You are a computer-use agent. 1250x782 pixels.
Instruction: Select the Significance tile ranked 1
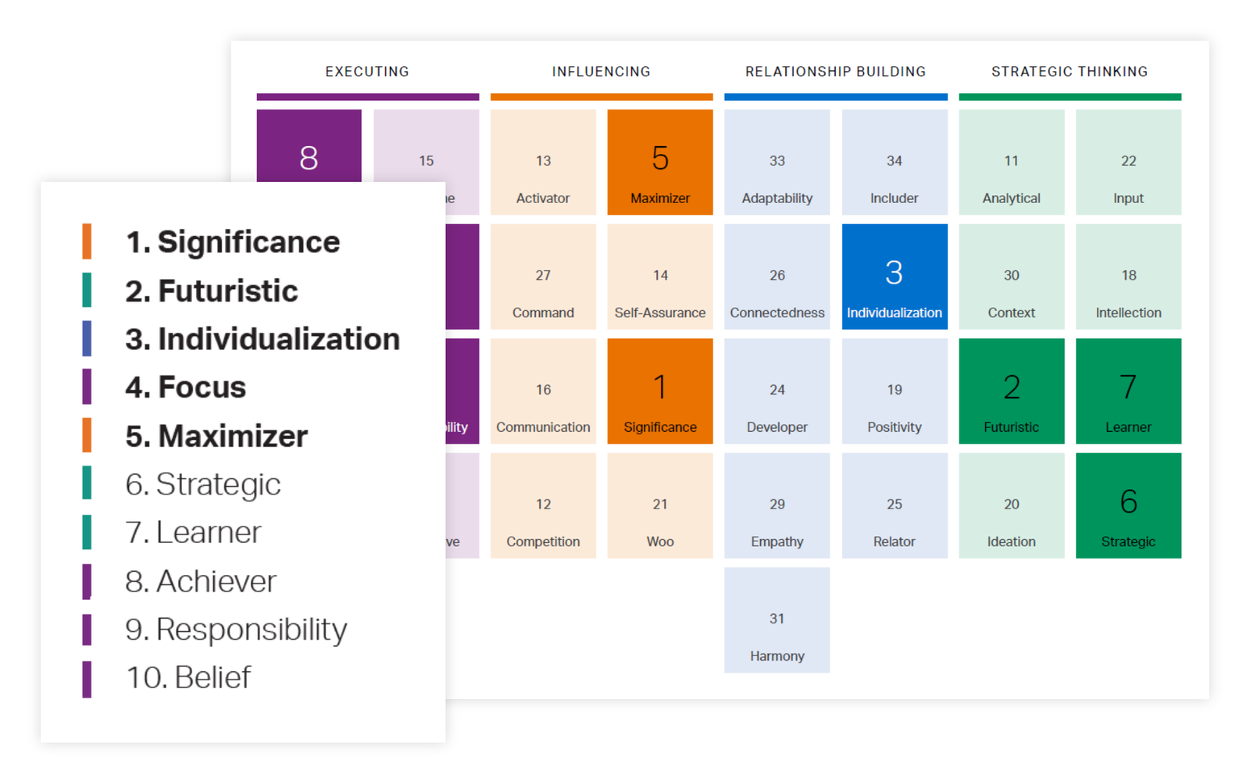(x=659, y=391)
